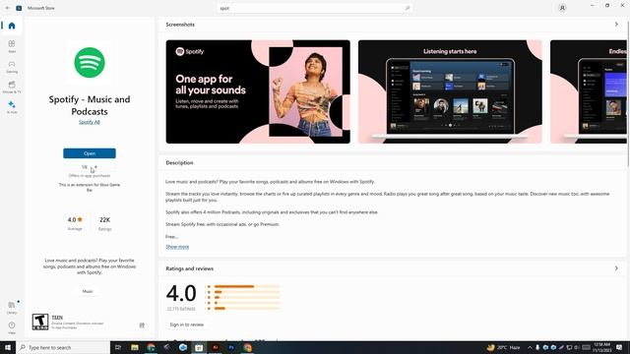
Task: Click the Open button for Spotify
Action: tap(90, 153)
